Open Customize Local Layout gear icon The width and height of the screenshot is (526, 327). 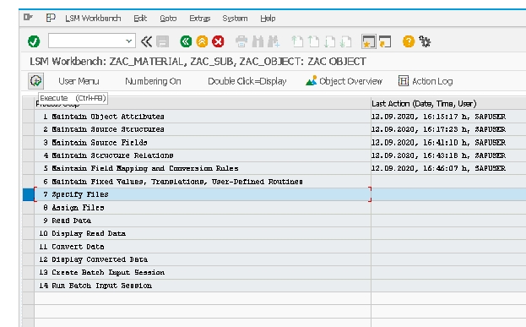tap(425, 41)
